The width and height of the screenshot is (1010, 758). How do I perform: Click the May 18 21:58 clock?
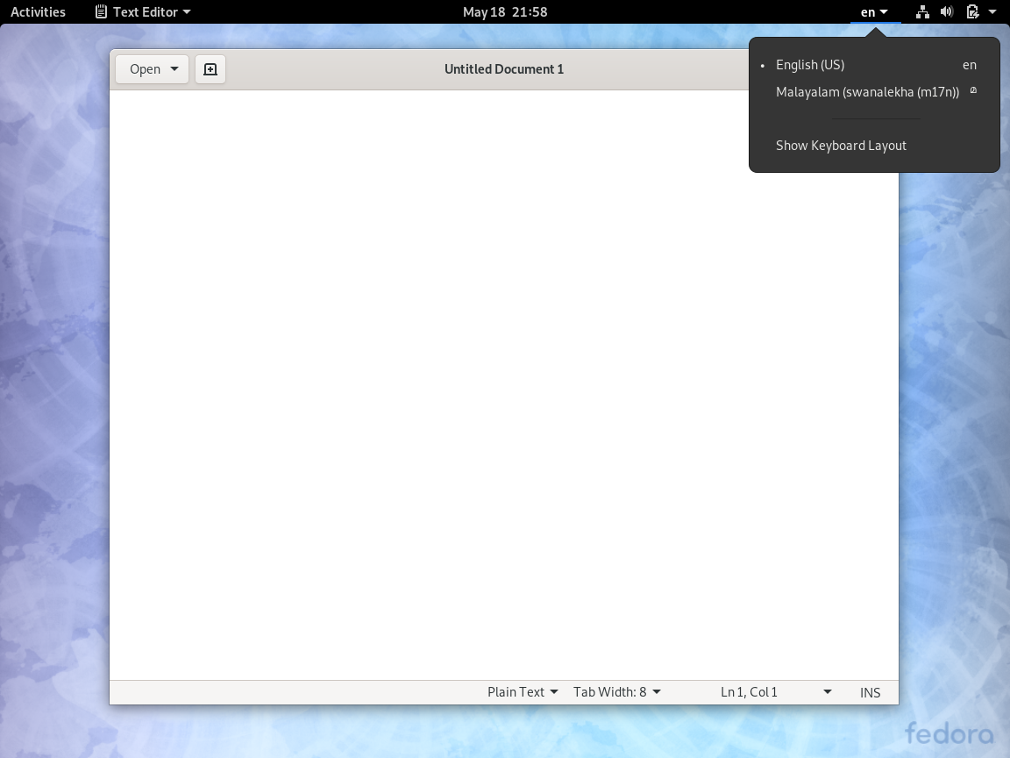click(x=505, y=12)
